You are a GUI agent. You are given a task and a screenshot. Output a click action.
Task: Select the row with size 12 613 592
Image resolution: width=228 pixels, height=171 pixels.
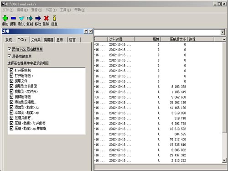158,129
